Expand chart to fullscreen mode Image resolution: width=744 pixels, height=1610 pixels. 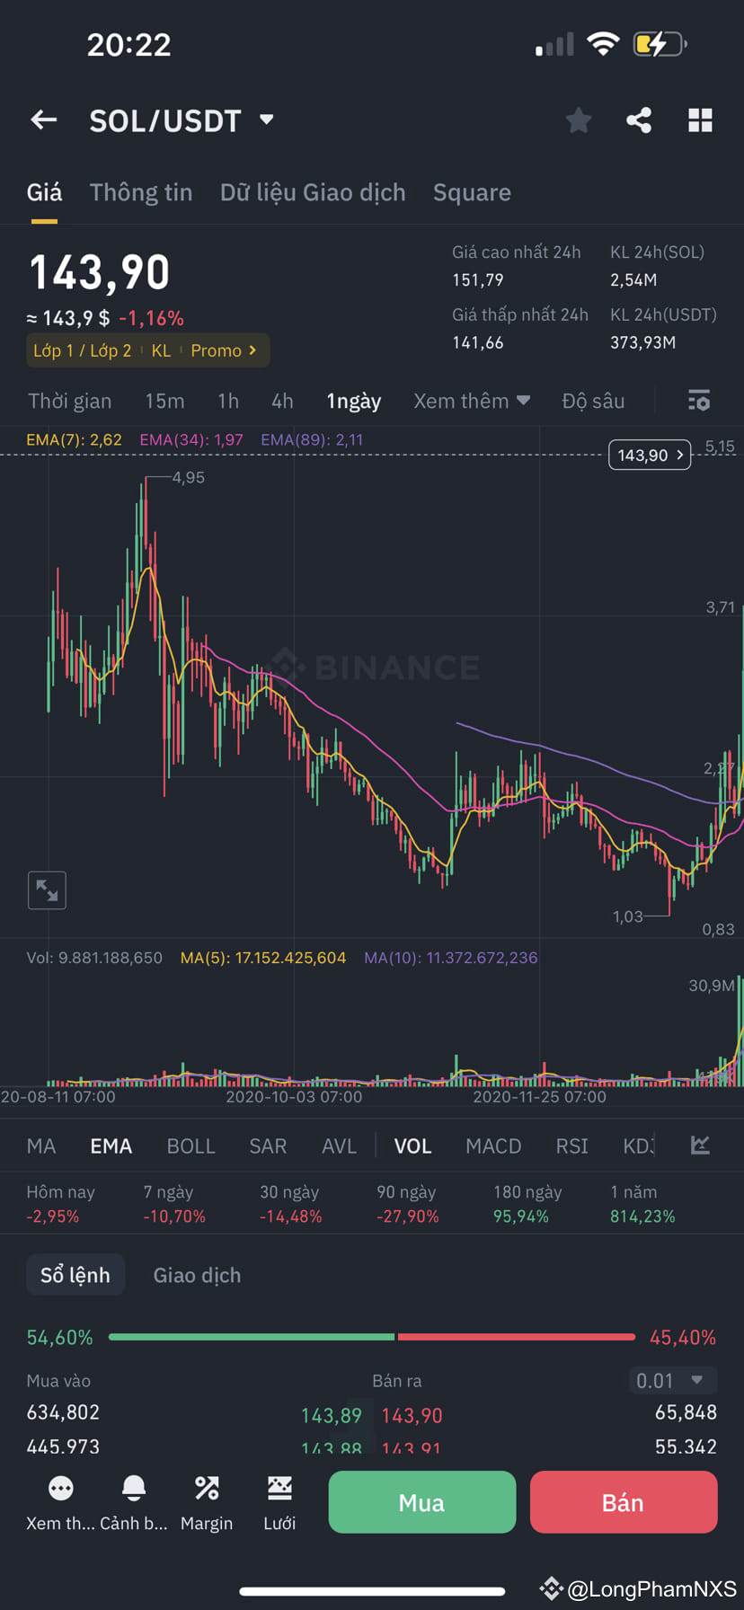pyautogui.click(x=47, y=889)
